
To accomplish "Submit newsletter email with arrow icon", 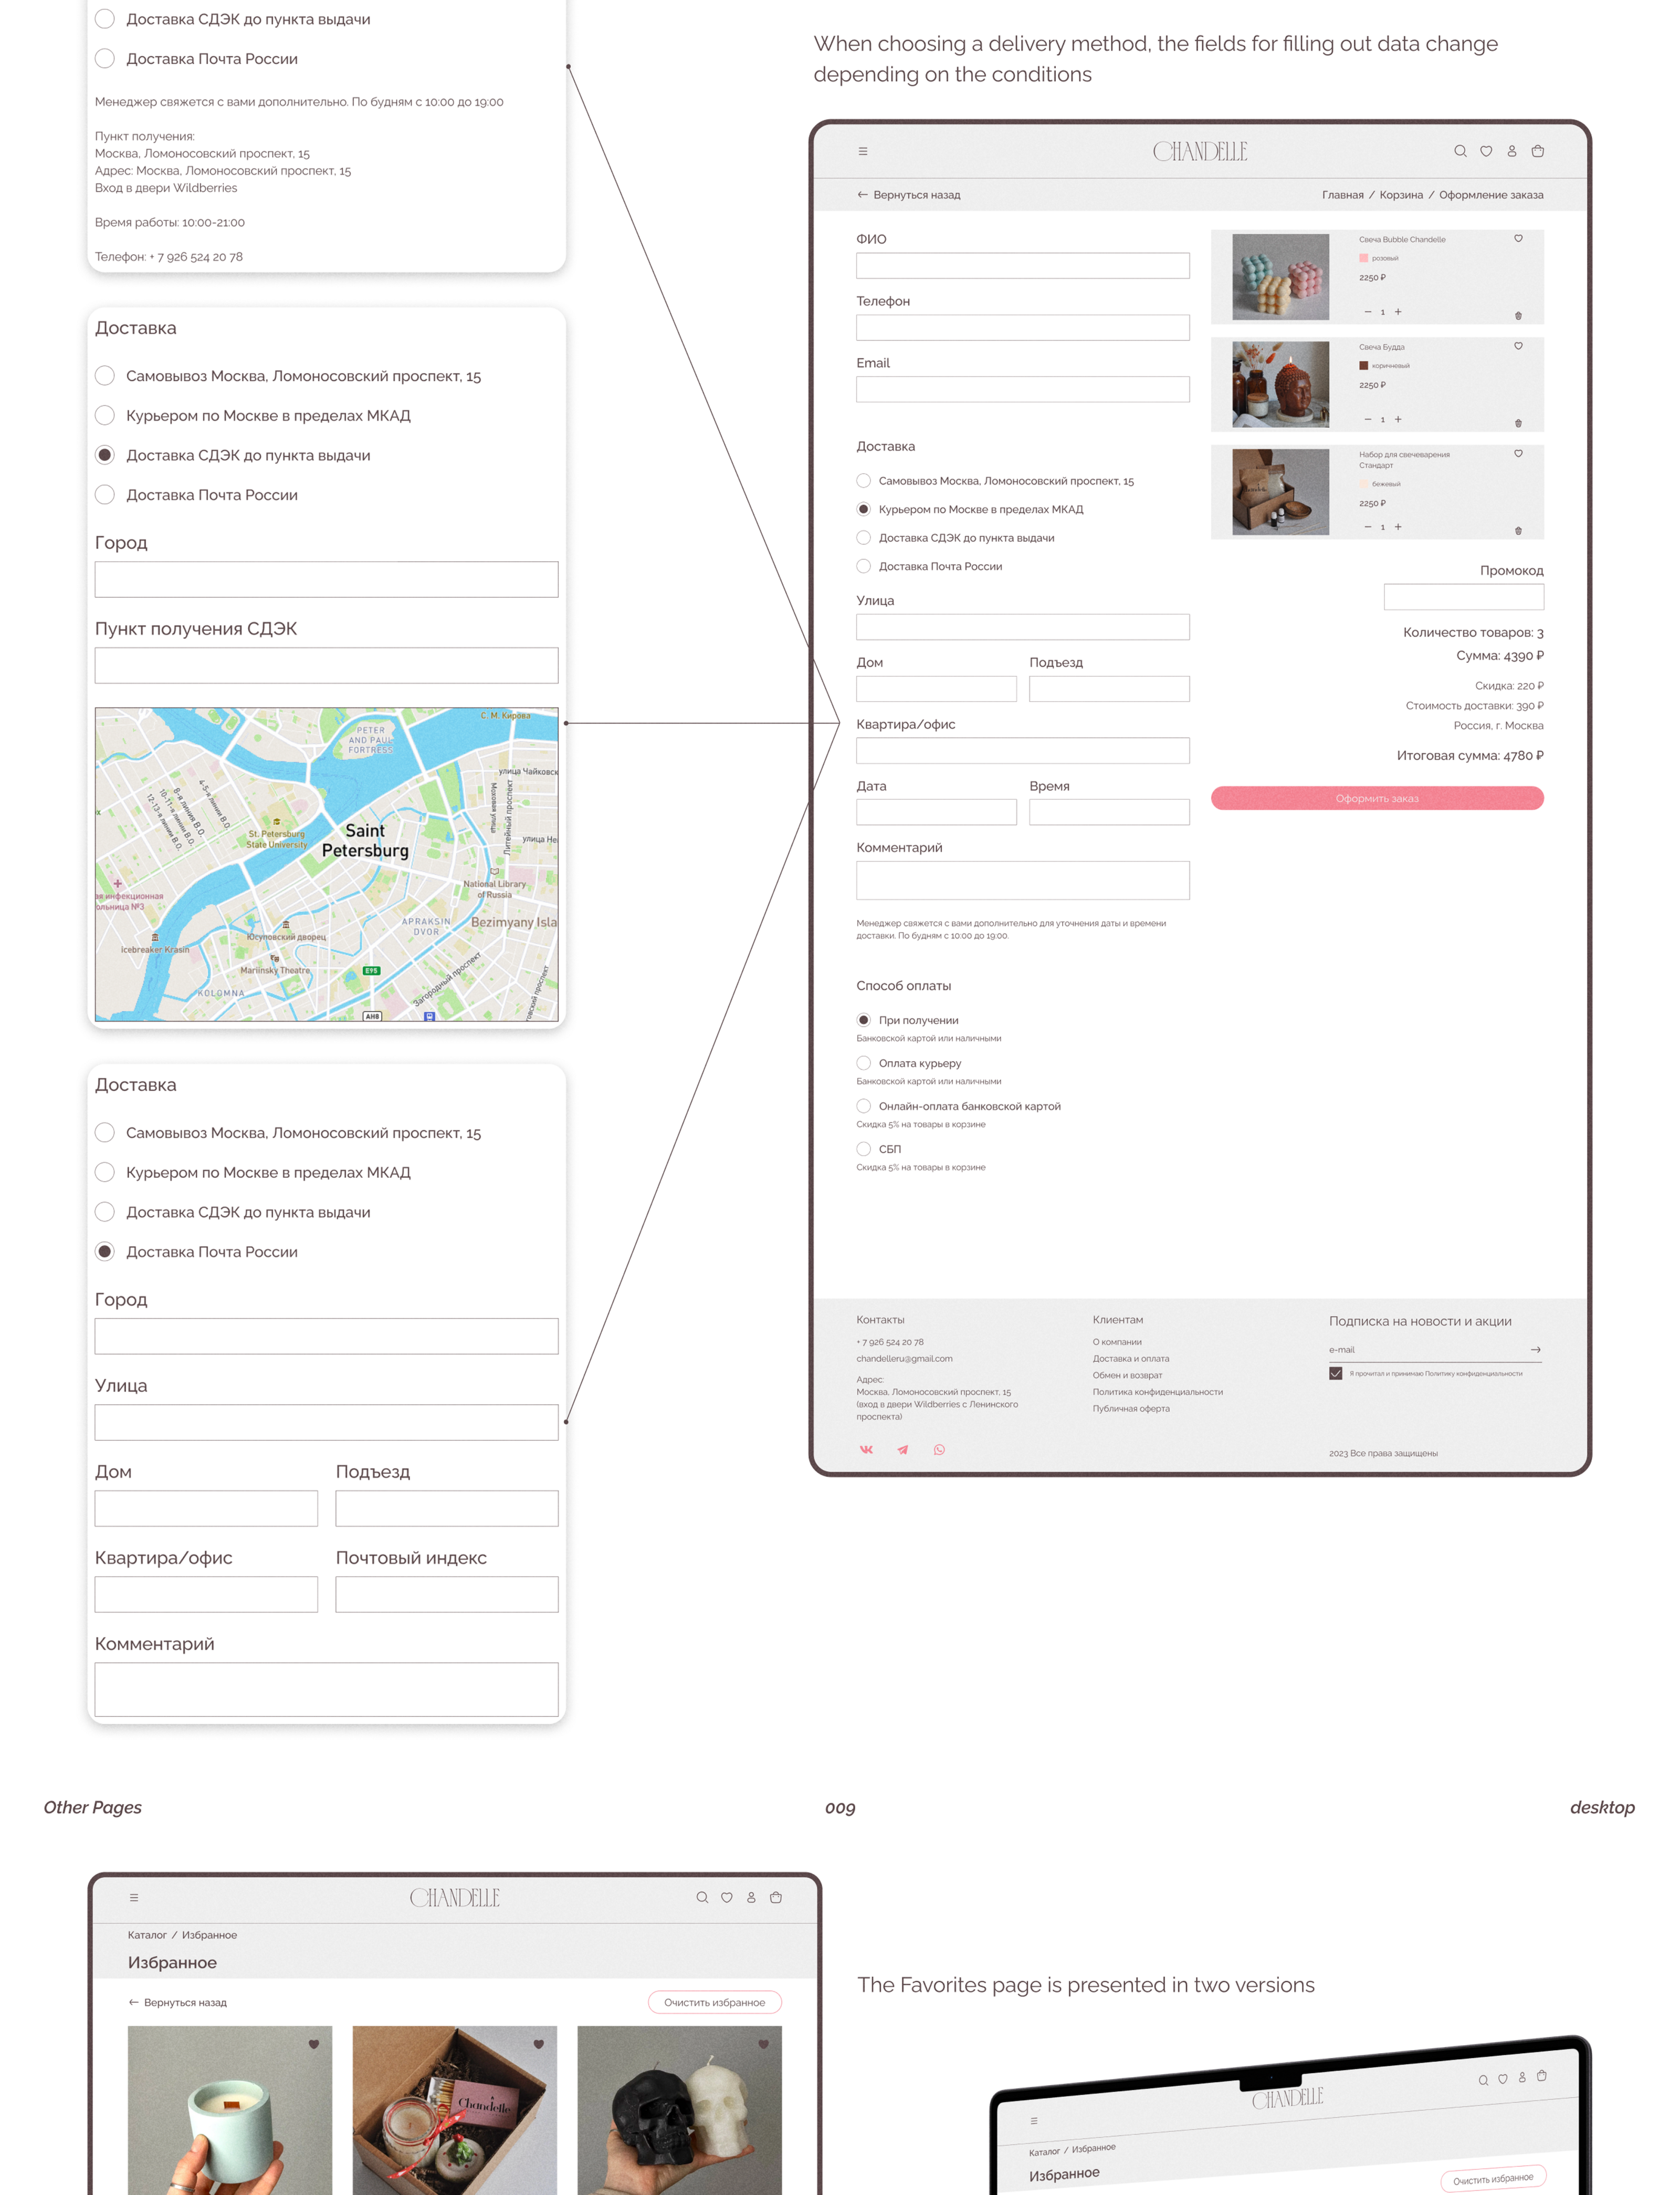I will click(1535, 1350).
